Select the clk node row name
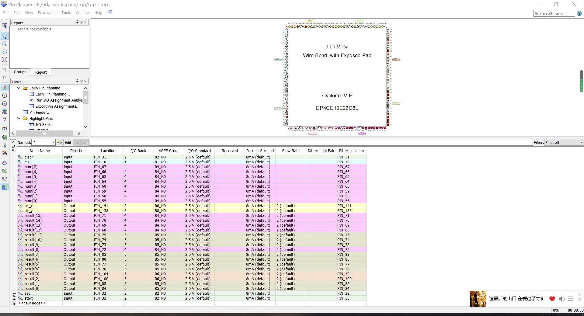 (27, 162)
